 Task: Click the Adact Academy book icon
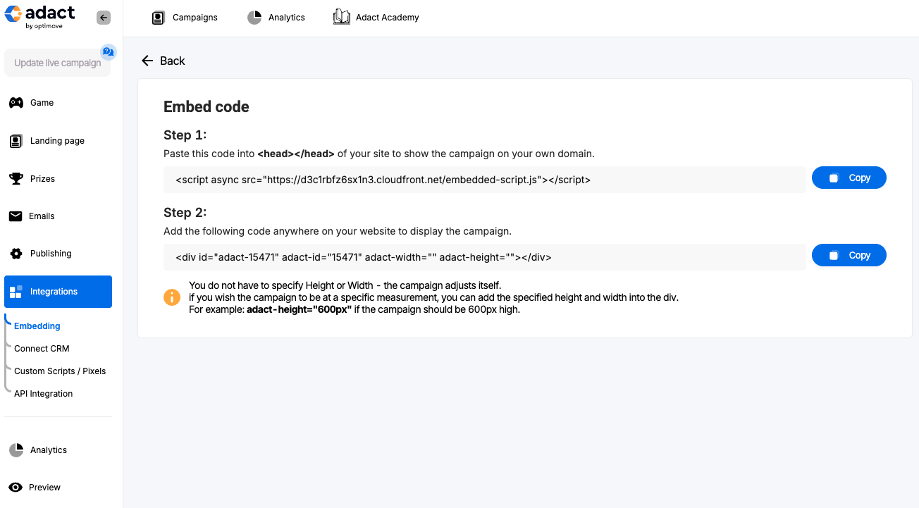pyautogui.click(x=342, y=17)
